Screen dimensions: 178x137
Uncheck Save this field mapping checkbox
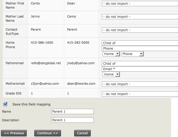click(x=5, y=104)
